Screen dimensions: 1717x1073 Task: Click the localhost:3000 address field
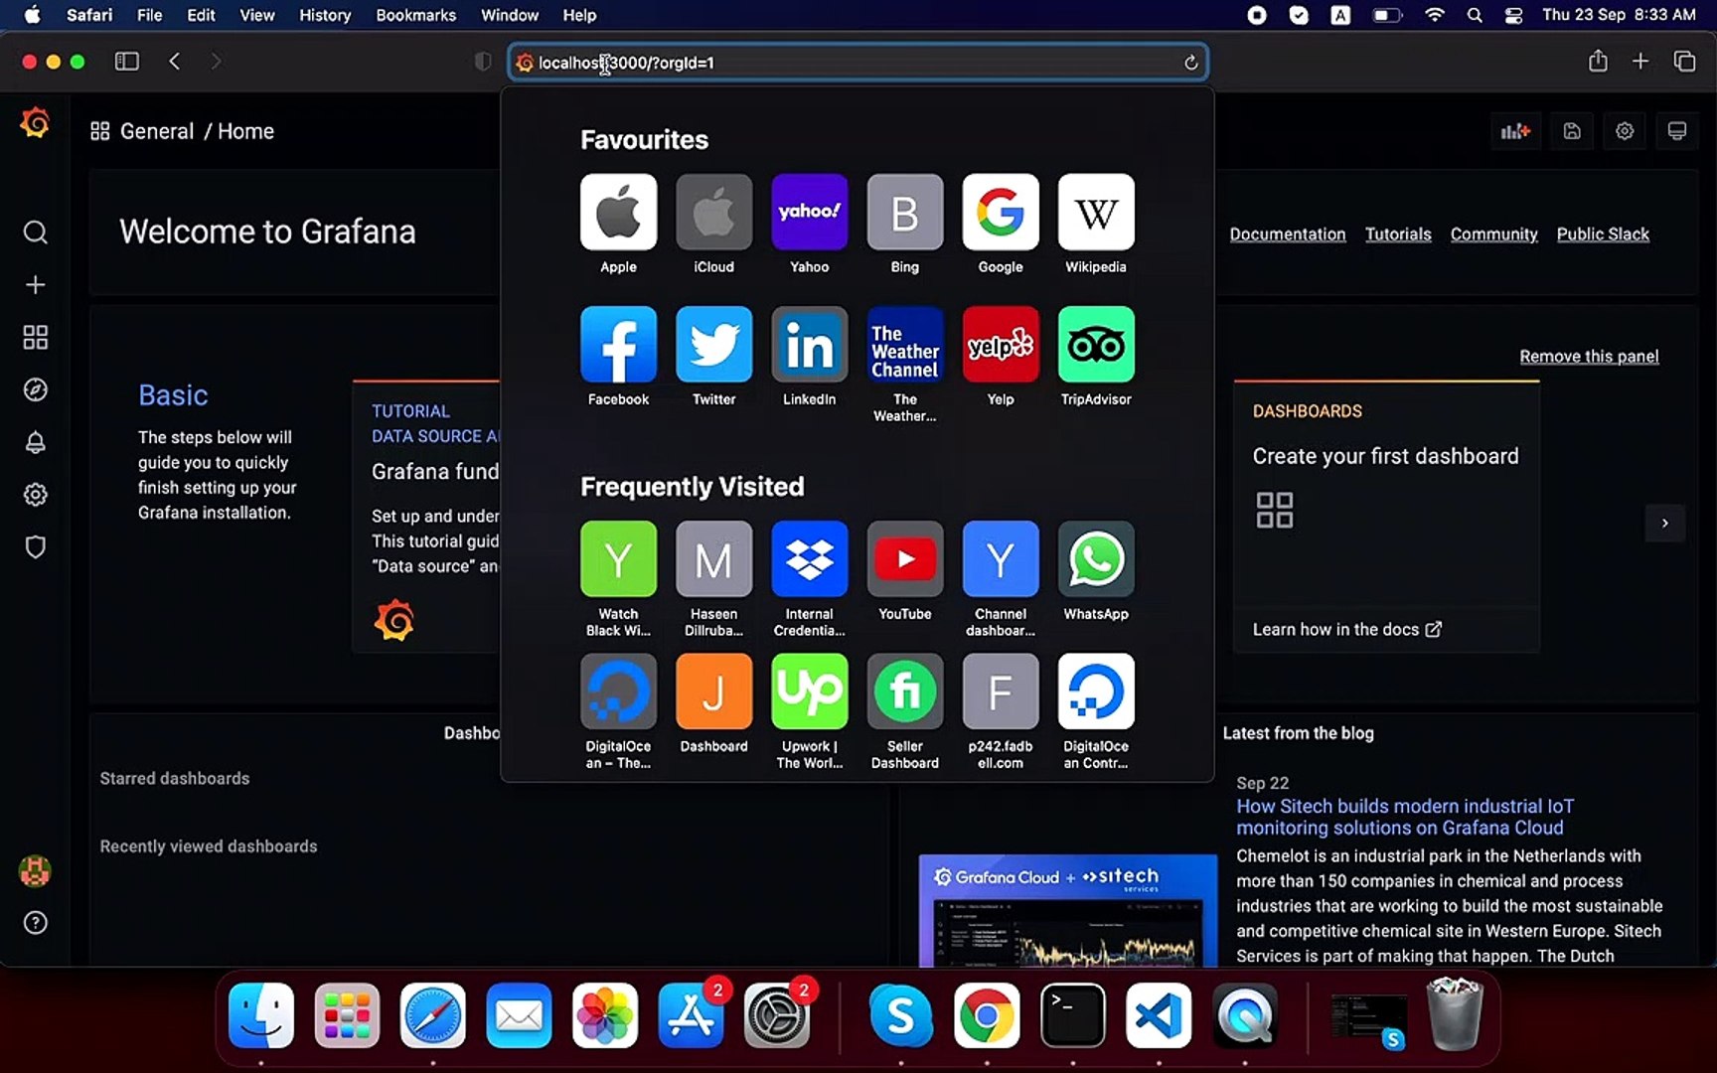tap(858, 63)
